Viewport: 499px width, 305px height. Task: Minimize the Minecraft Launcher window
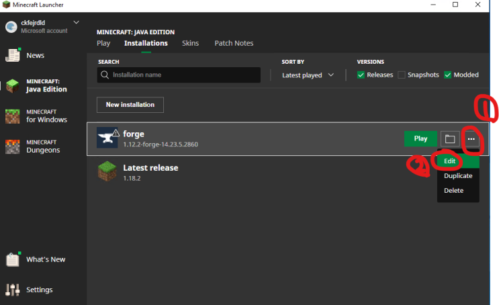pos(433,5)
